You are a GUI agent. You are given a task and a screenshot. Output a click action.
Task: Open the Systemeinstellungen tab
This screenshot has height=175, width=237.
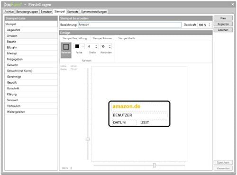tap(94, 12)
